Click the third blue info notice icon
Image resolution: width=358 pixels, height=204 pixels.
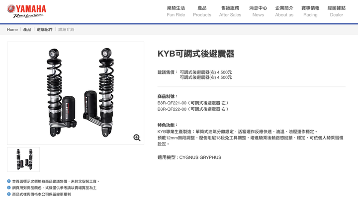pos(9,194)
